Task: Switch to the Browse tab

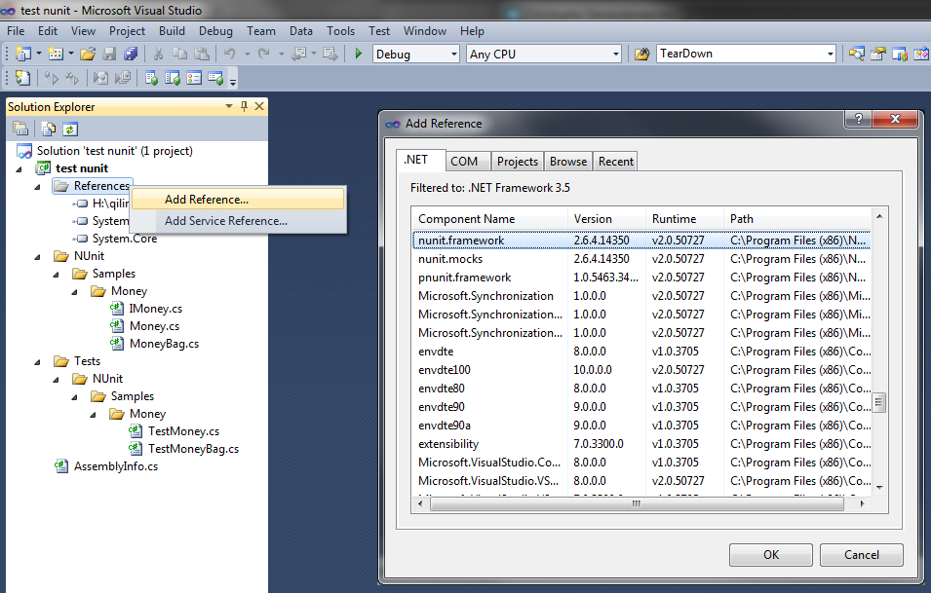Action: tap(568, 162)
